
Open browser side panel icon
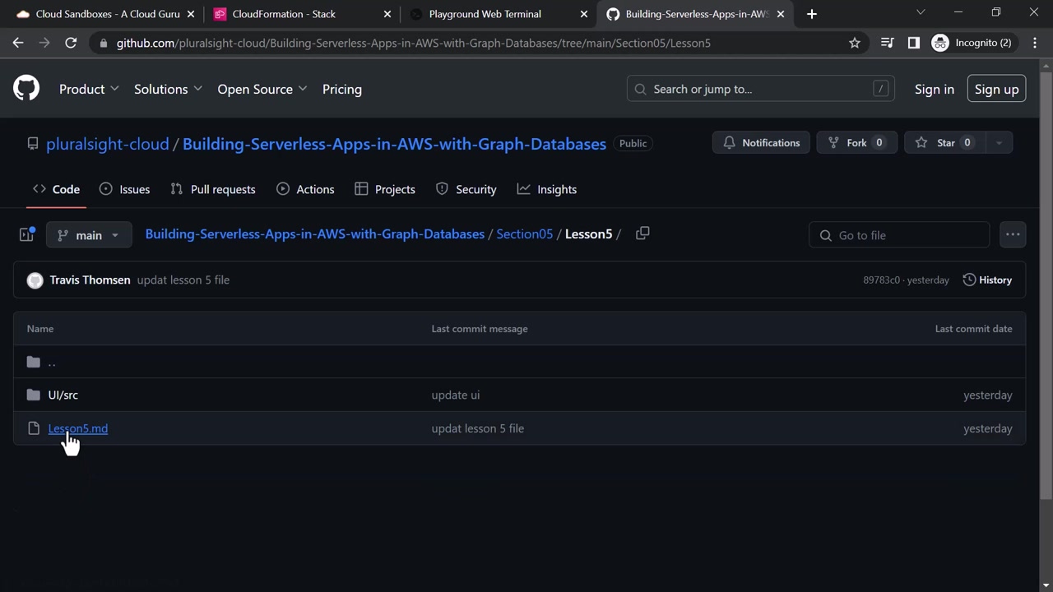coord(913,43)
